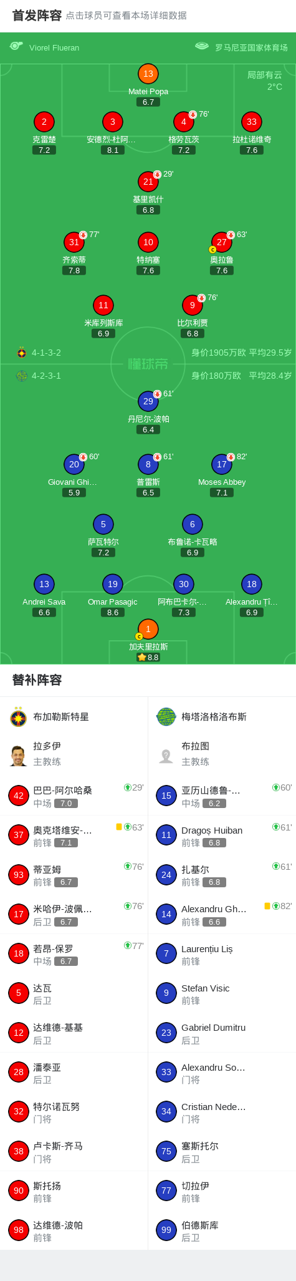Screen dimensions: 296x1281
Task: Open orange number 1 加夫里拉斯 keeper badge
Action: (x=148, y=629)
